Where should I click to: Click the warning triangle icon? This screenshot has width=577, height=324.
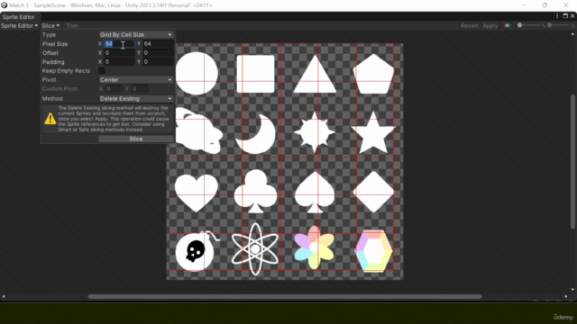coord(50,119)
